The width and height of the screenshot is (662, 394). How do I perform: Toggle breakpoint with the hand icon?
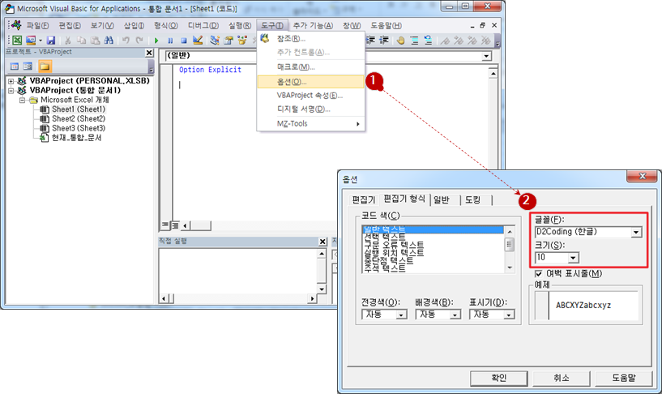tap(400, 41)
